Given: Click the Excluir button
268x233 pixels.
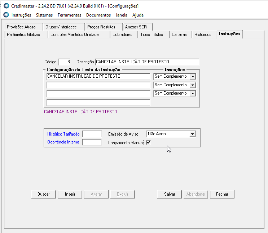Looking at the screenshot, I should (x=123, y=194).
